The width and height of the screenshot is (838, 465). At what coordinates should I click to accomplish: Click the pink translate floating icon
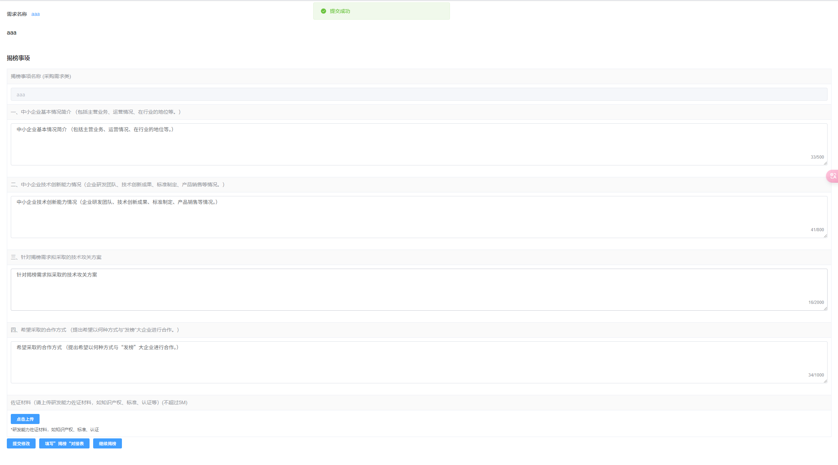click(833, 176)
